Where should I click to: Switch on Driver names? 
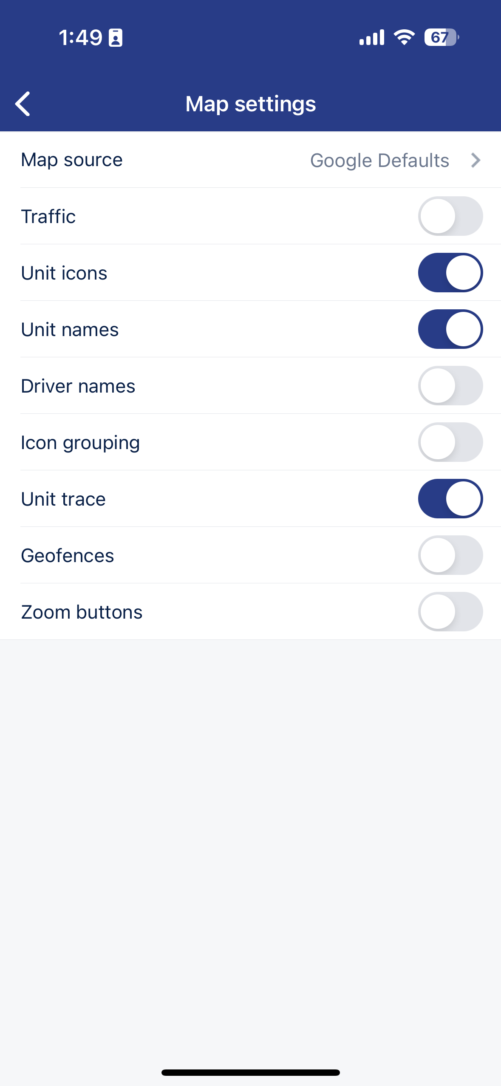point(450,386)
